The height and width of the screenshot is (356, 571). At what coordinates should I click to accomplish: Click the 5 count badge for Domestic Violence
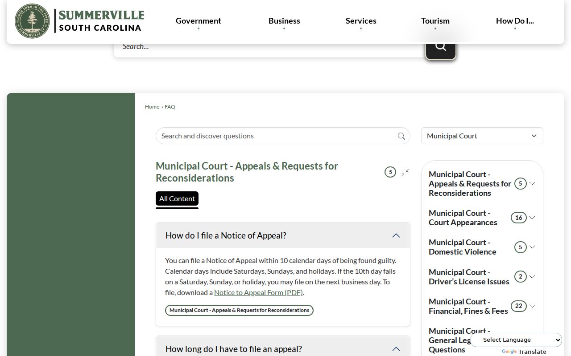521,247
